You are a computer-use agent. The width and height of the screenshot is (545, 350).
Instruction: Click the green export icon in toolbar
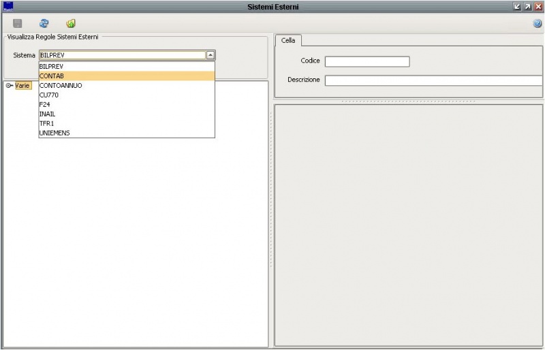71,24
